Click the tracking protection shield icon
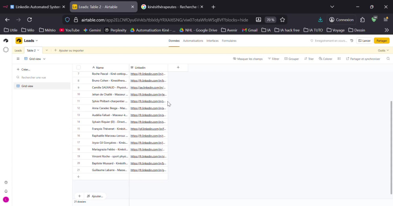 tap(67, 20)
